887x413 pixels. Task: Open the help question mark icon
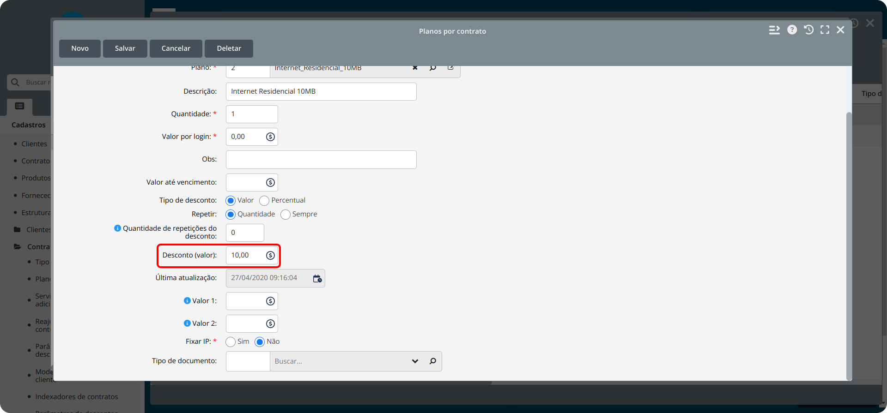(792, 30)
